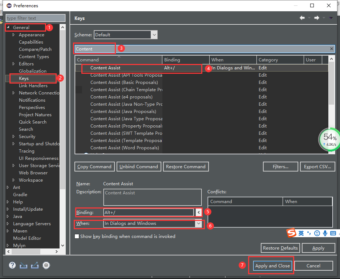This screenshot has height=279, width=340.
Task: Click the IME microphone icon
Action: pyautogui.click(x=325, y=233)
